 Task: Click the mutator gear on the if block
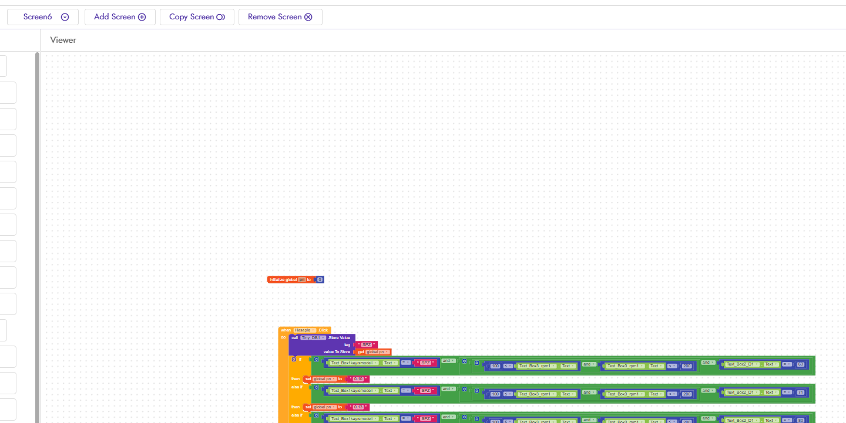(x=294, y=359)
